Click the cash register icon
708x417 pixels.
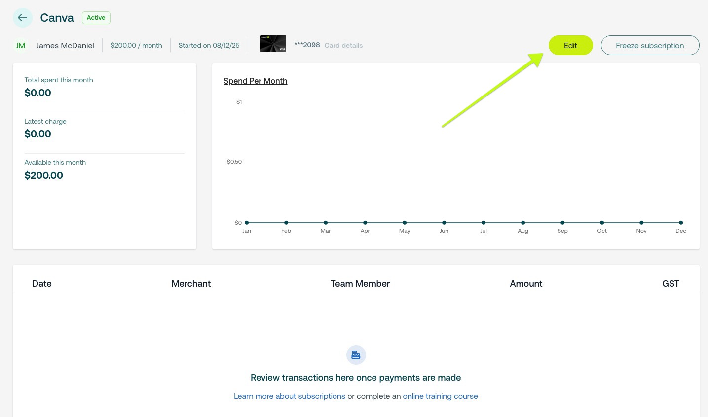click(x=356, y=355)
